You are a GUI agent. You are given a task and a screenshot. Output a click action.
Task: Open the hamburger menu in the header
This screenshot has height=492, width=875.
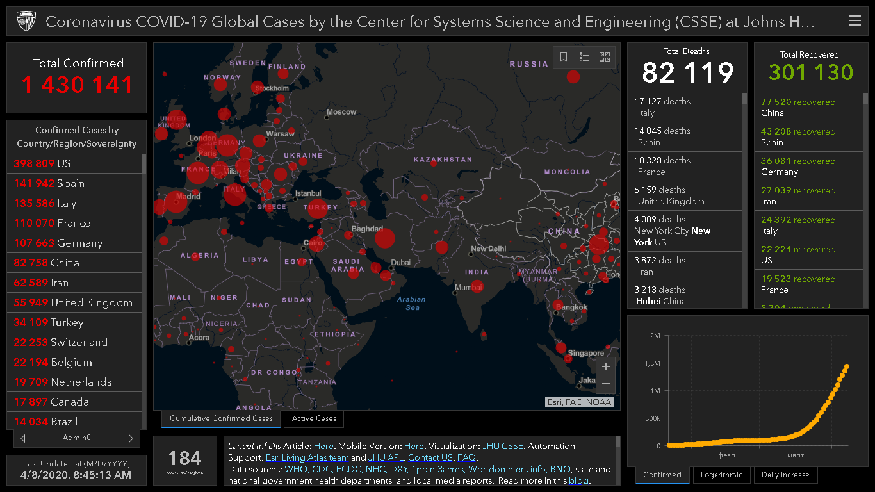(855, 21)
